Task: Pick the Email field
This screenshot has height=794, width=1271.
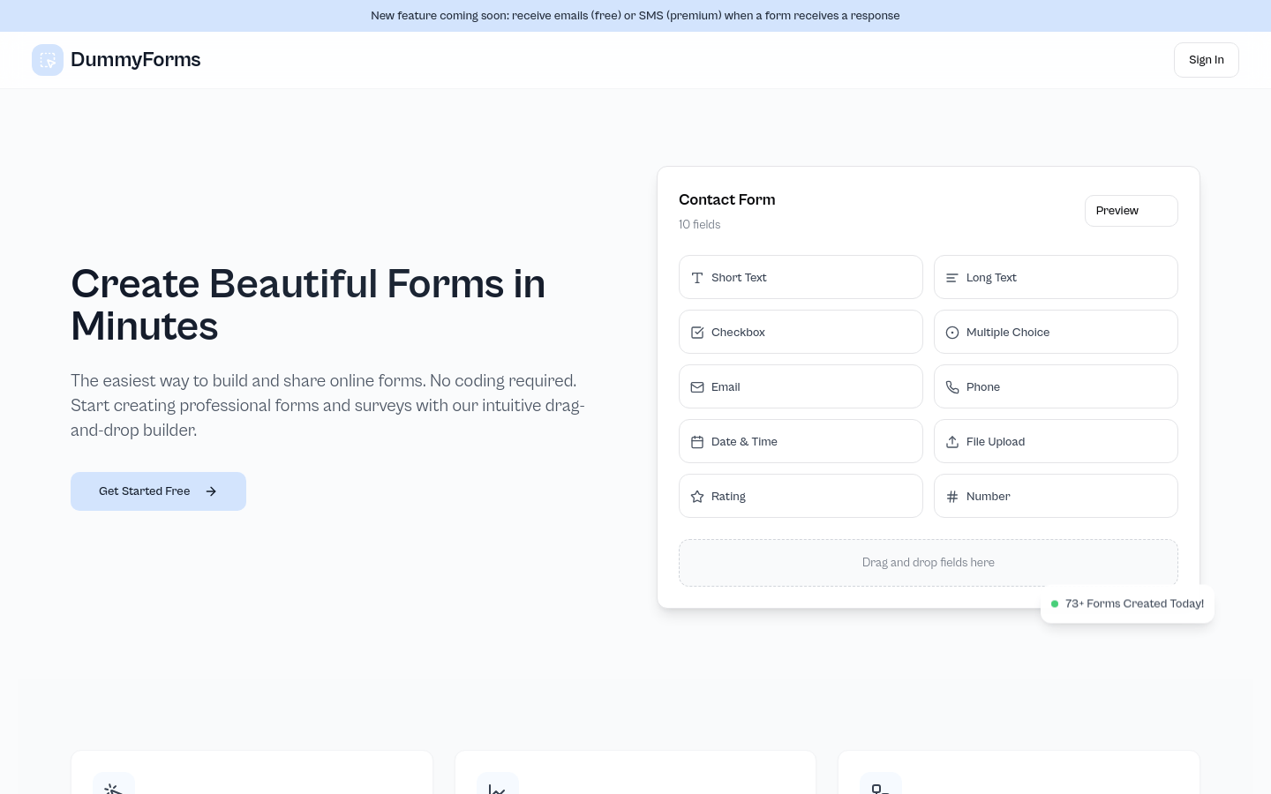Action: click(x=801, y=386)
